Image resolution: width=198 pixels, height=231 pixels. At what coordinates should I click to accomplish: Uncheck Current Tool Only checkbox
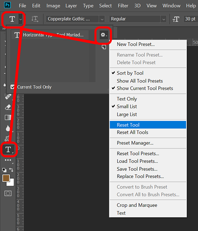pos(13,87)
